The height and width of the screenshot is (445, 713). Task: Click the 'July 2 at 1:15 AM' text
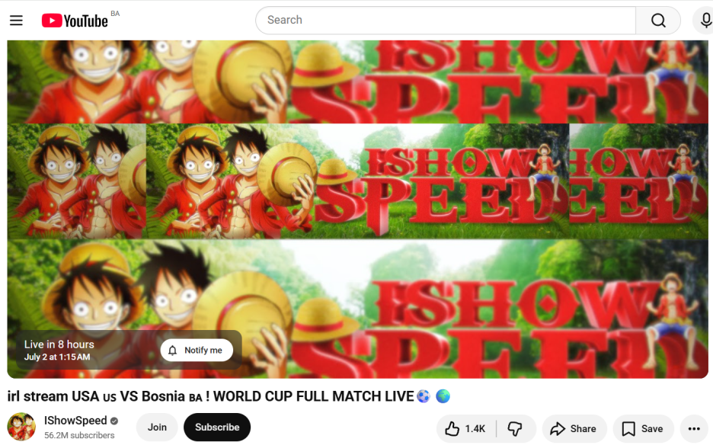click(x=57, y=357)
